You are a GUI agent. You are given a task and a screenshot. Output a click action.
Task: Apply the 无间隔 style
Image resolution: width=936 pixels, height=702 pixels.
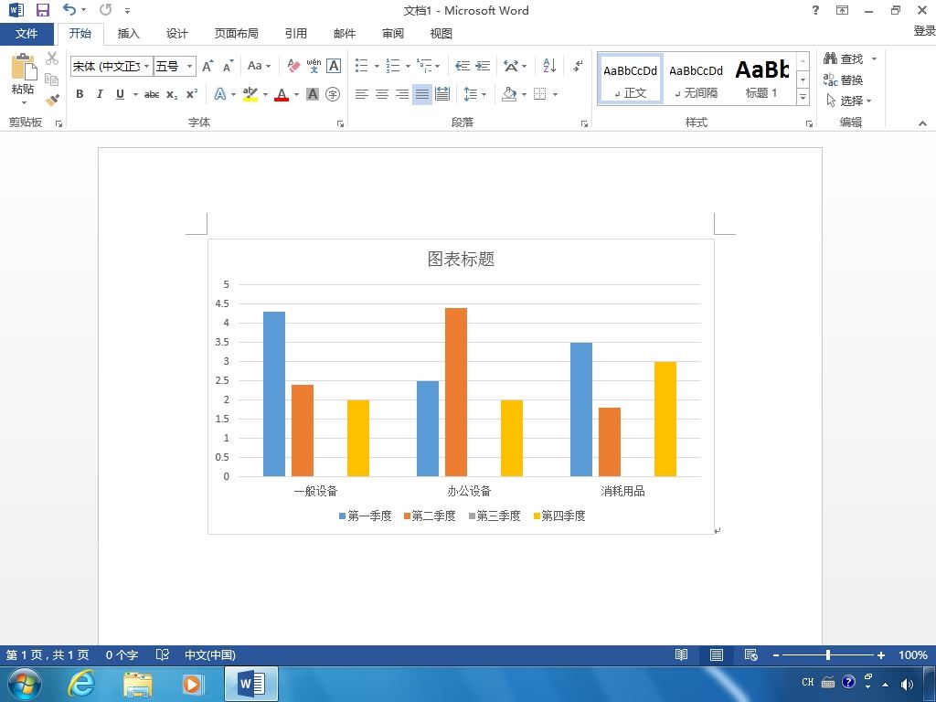(x=696, y=79)
